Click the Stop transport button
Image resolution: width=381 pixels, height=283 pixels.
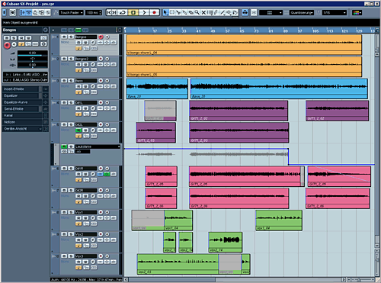point(133,12)
